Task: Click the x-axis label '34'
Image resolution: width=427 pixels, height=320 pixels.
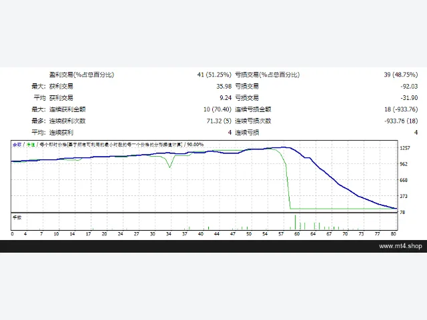Action: pyautogui.click(x=169, y=234)
